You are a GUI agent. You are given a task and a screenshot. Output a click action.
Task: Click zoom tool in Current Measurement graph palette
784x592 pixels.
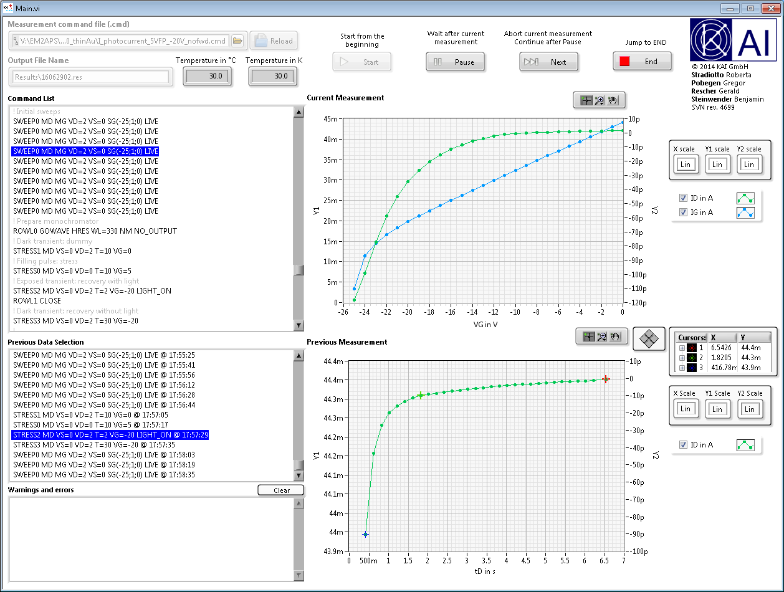[600, 100]
